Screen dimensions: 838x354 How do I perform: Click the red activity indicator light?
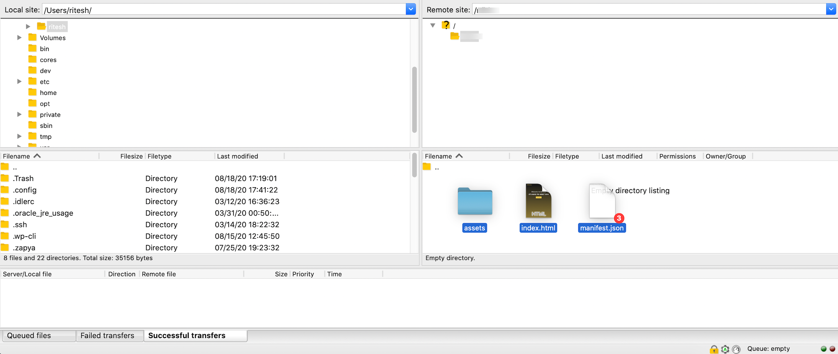[832, 349]
